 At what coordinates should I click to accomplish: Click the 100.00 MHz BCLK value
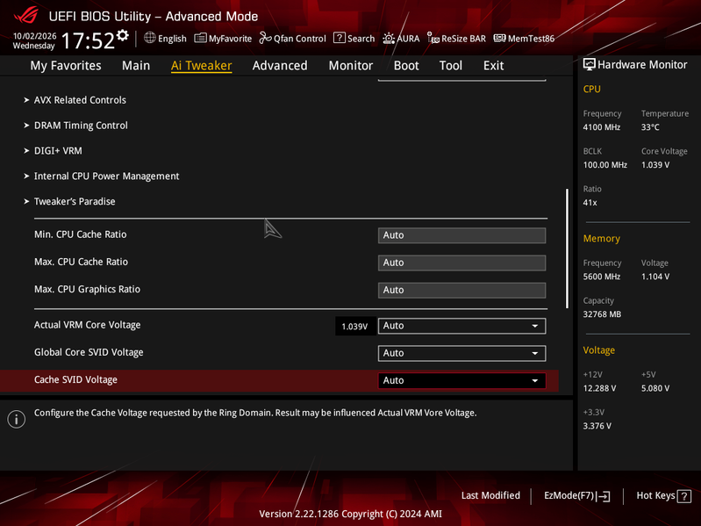[604, 165]
